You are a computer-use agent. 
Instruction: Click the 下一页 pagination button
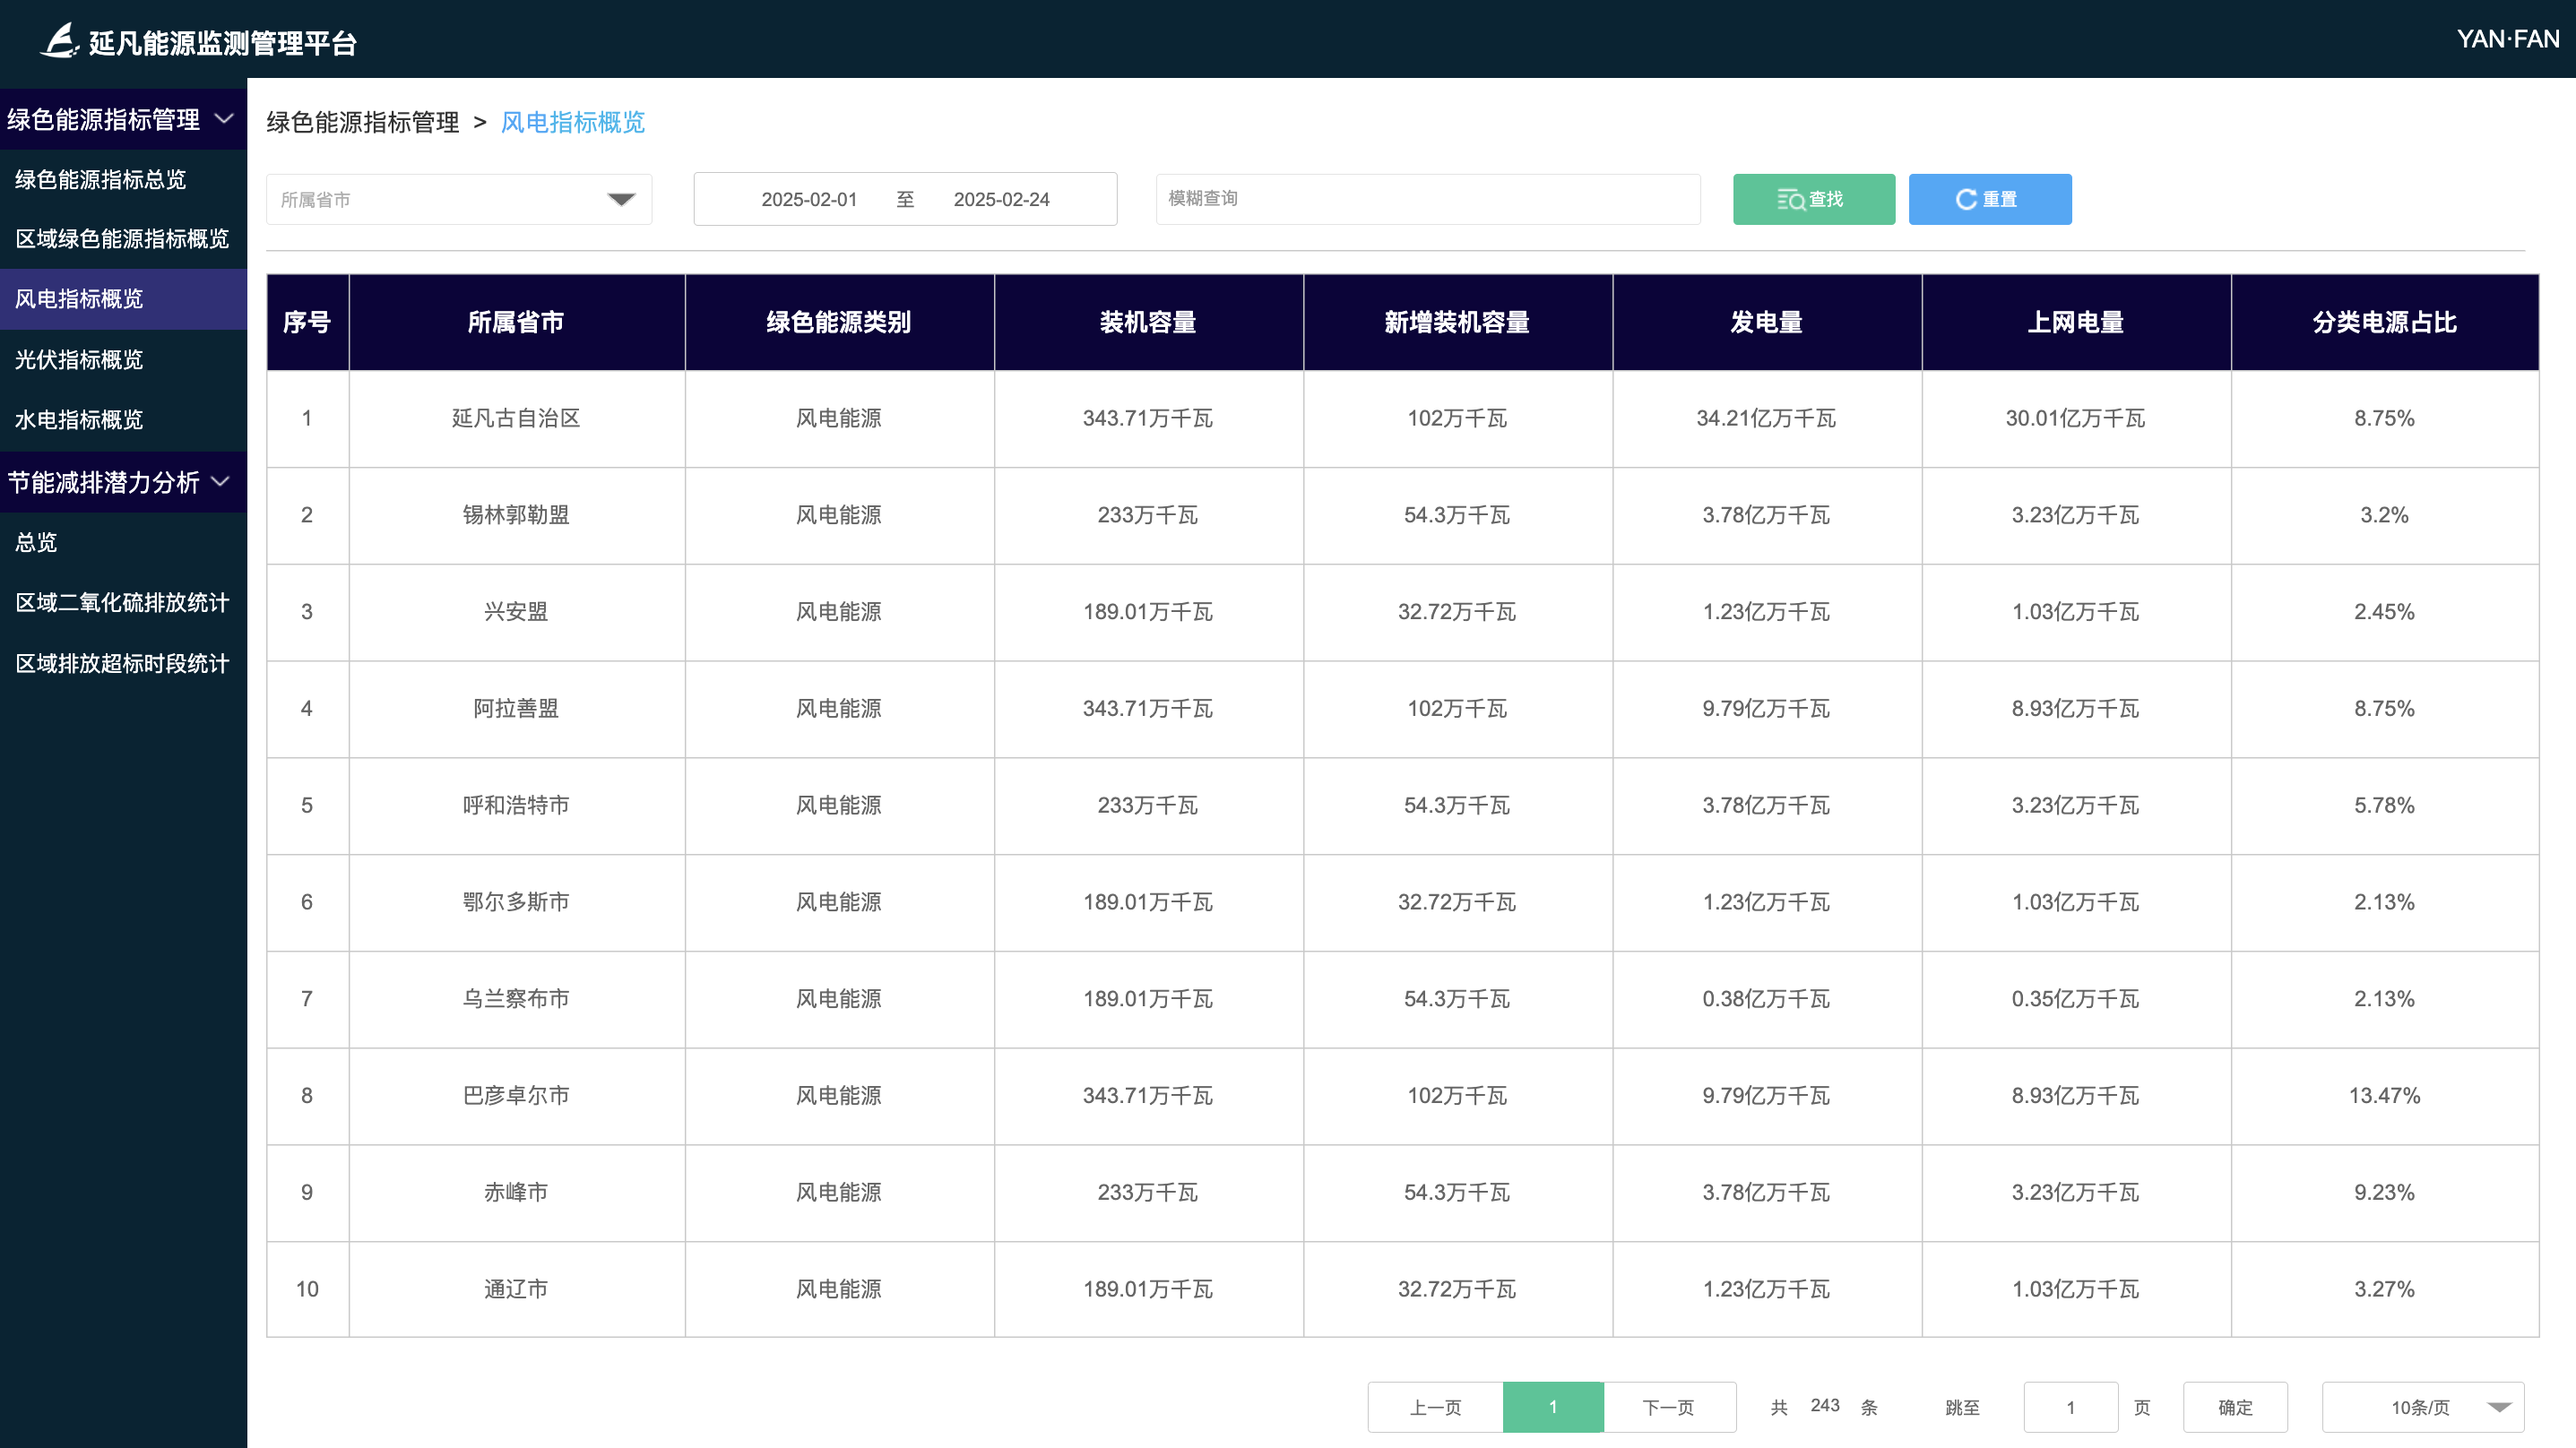click(1668, 1407)
